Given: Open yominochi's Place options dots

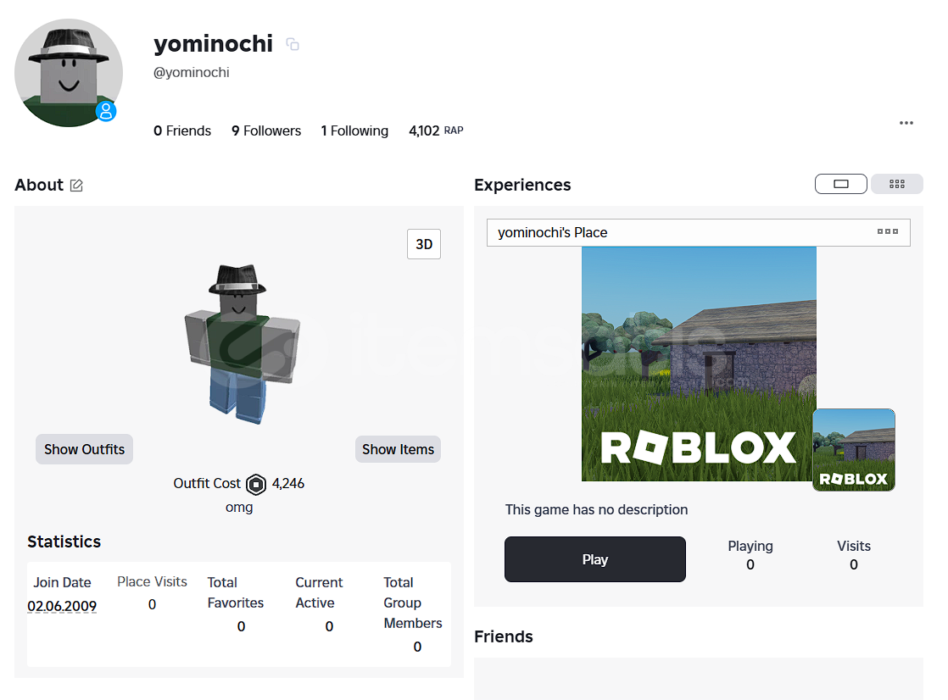Looking at the screenshot, I should (x=888, y=232).
